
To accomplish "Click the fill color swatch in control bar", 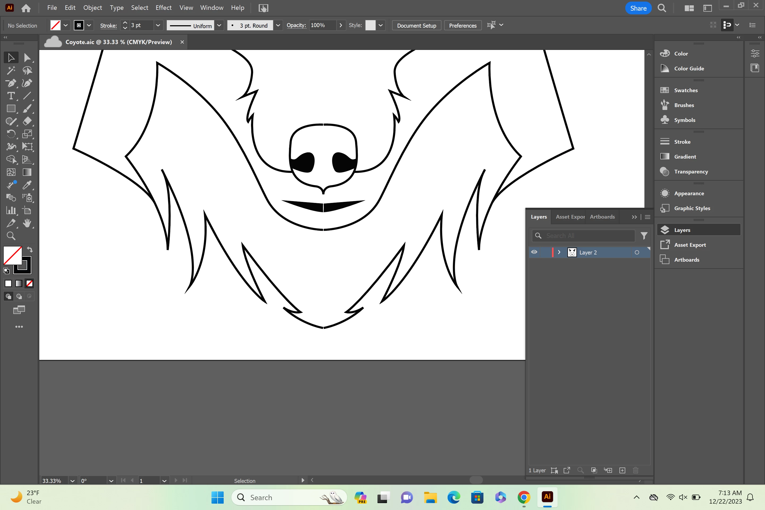I will click(x=55, y=25).
